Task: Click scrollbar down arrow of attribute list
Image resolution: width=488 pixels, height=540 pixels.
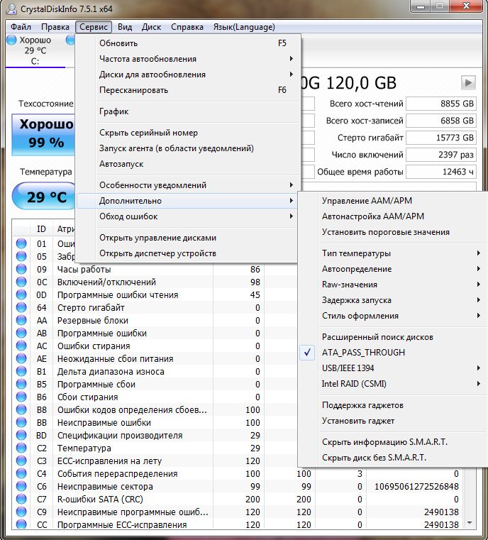Action: point(470,523)
